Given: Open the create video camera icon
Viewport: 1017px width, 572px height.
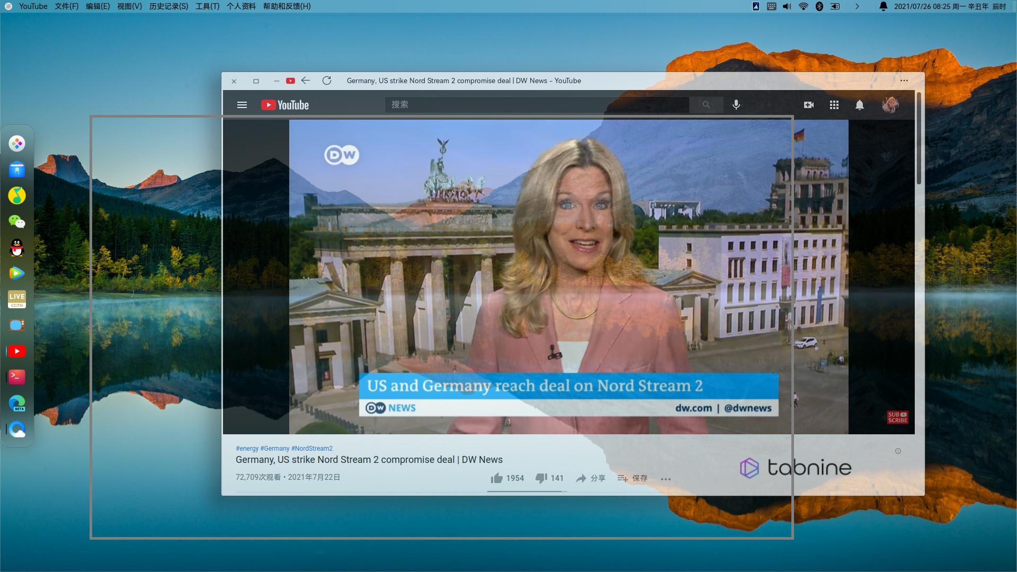Looking at the screenshot, I should pyautogui.click(x=809, y=105).
